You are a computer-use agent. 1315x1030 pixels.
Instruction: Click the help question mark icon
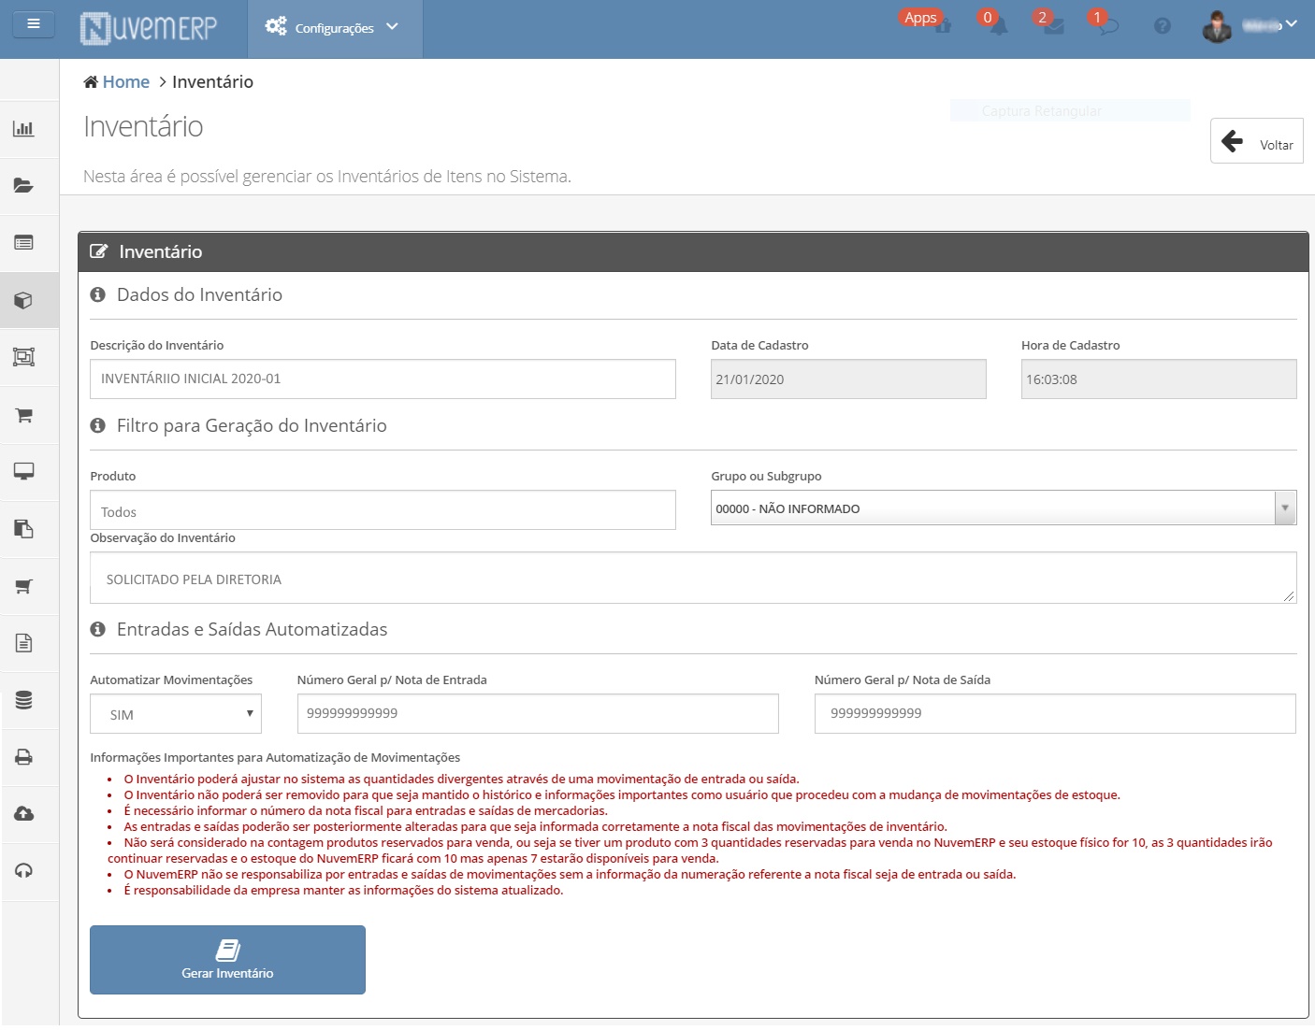[x=1163, y=26]
